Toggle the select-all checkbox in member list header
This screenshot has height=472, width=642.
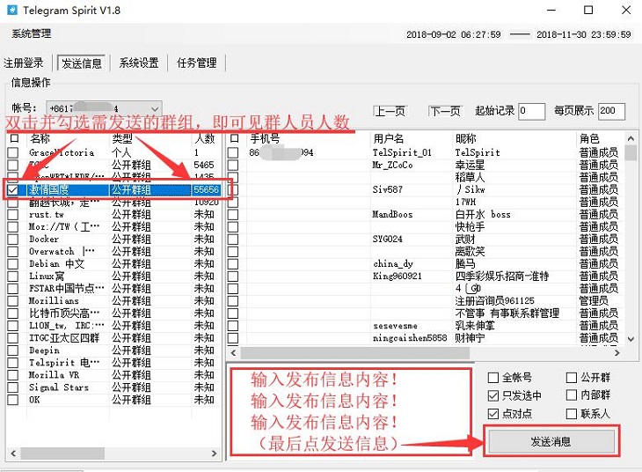point(234,138)
